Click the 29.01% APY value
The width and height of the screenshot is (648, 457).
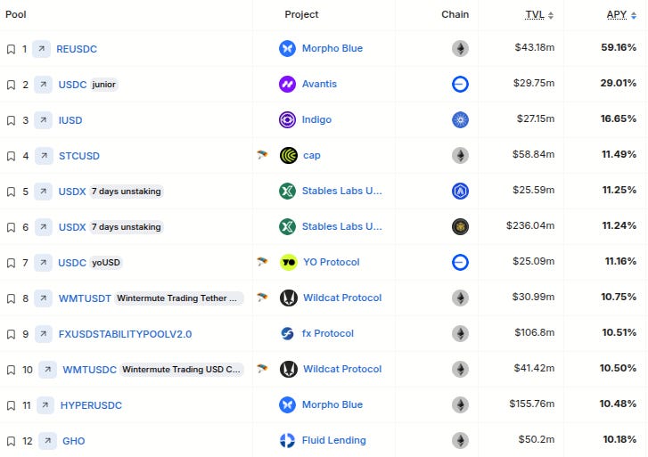619,83
